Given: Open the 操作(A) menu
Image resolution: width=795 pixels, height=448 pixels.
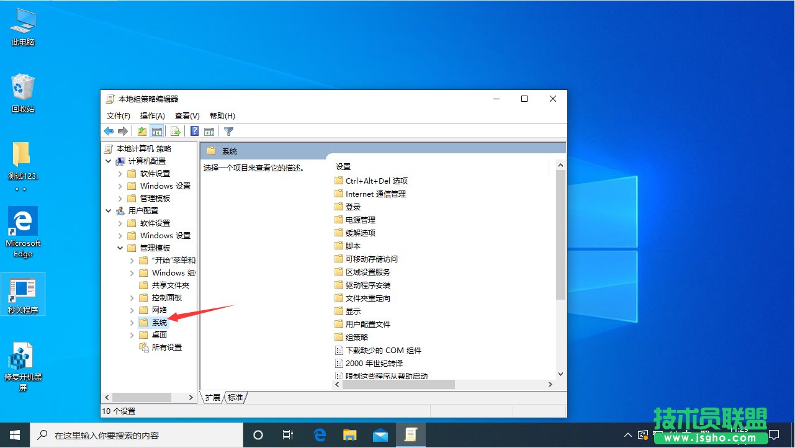Looking at the screenshot, I should pos(153,115).
